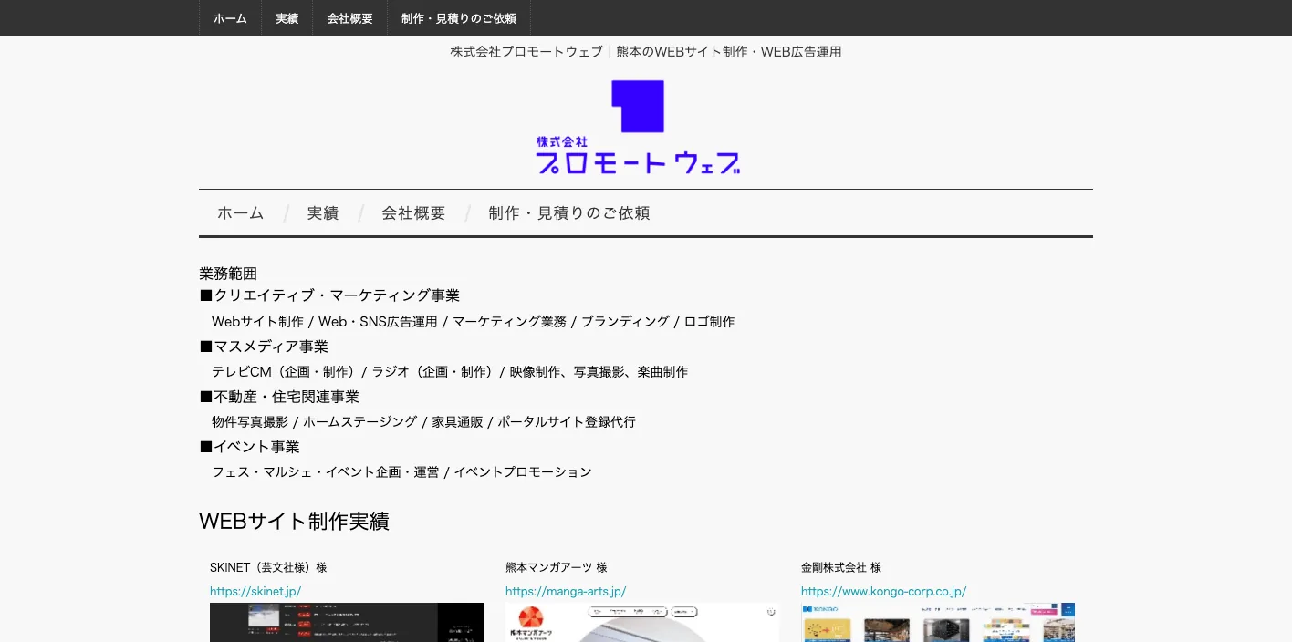Click the line starting 物件写真撮影 / ホームステージング
1292x642 pixels.
423,422
